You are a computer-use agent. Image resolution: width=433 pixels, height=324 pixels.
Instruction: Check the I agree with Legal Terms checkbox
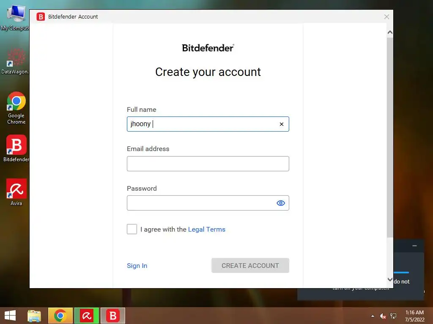click(x=132, y=229)
